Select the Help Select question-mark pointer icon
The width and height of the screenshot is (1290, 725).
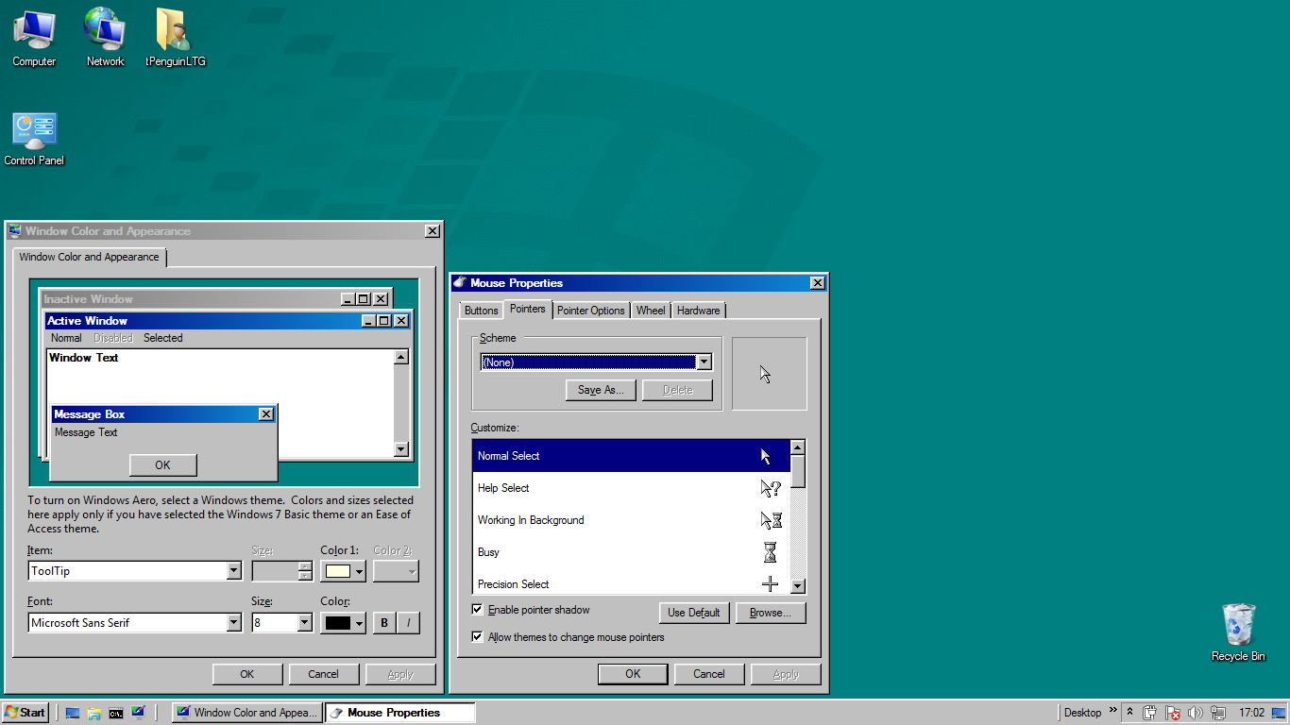click(x=771, y=488)
